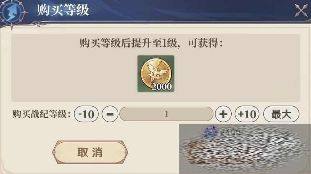Click the leaf ornament beneath the emblem

[x=41, y=25]
